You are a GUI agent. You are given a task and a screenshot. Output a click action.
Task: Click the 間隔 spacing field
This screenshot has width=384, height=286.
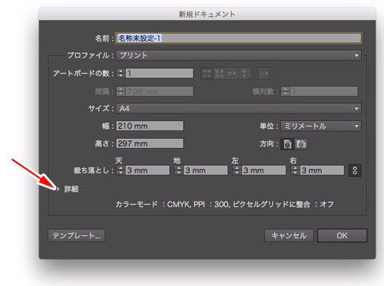click(x=159, y=91)
